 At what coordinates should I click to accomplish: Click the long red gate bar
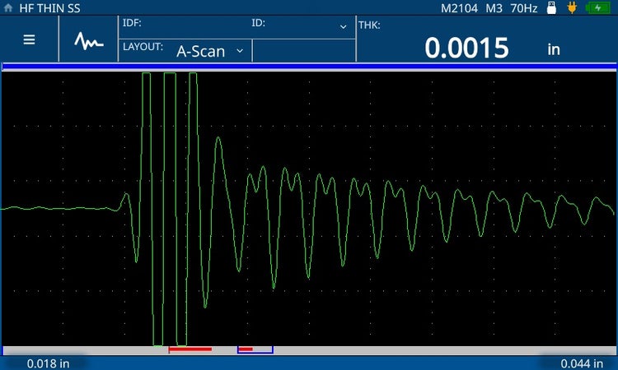190,349
